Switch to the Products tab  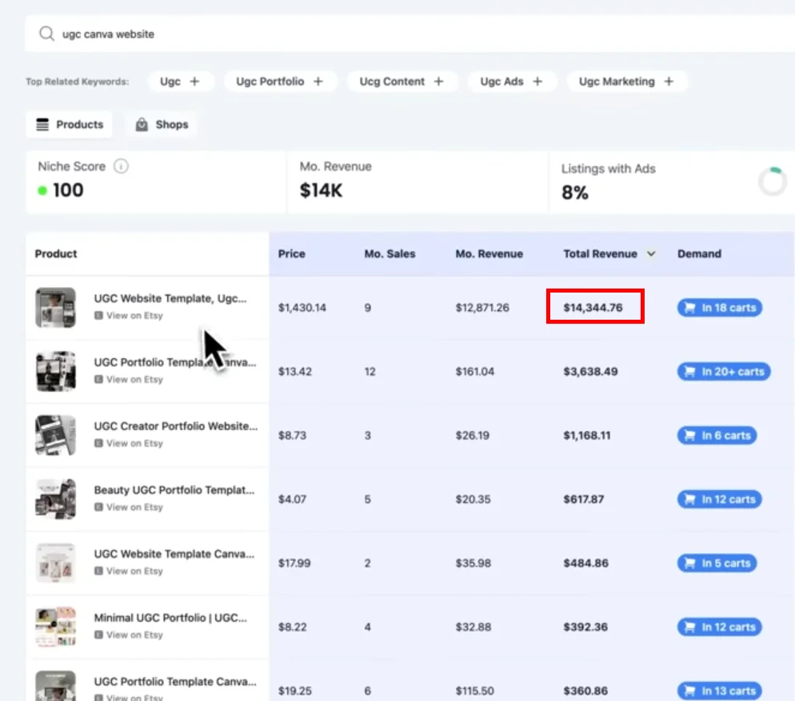click(x=70, y=125)
